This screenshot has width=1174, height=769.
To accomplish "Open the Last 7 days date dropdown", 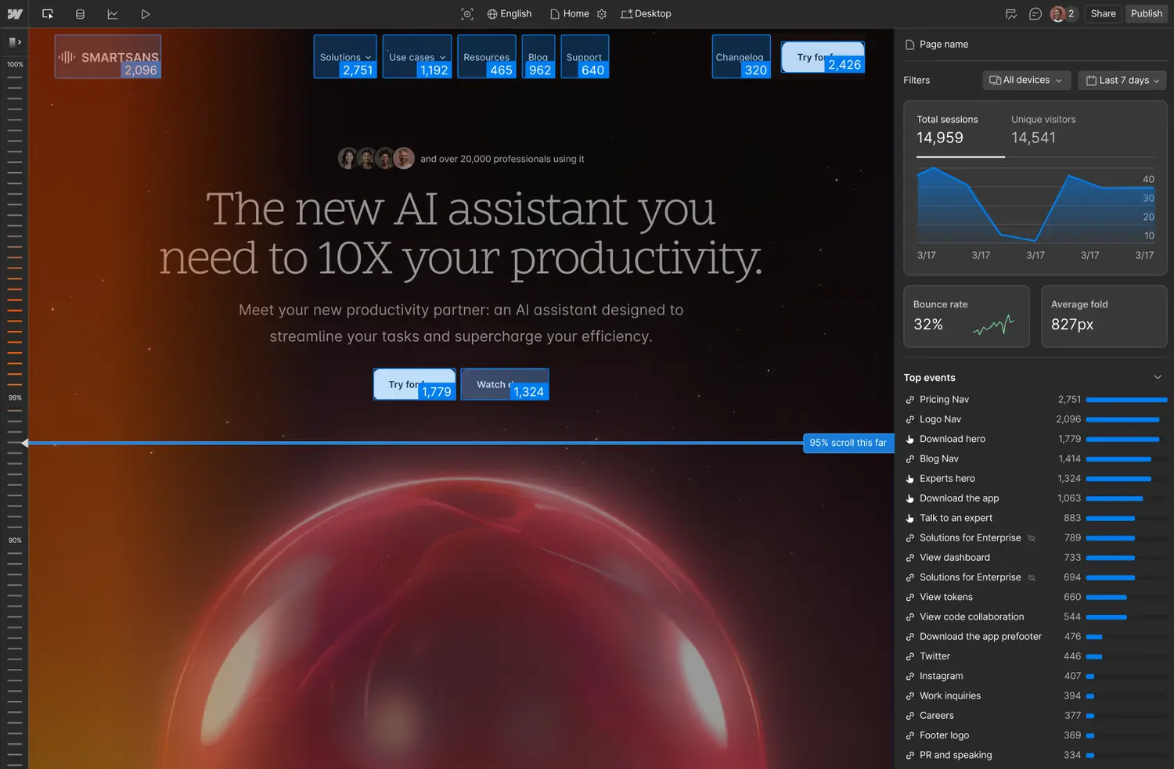I will pos(1122,81).
